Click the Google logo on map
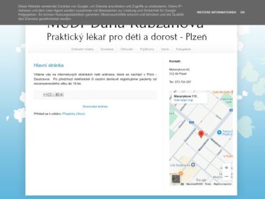Image resolution: width=265 pixels, height=199 pixels. click(201, 180)
